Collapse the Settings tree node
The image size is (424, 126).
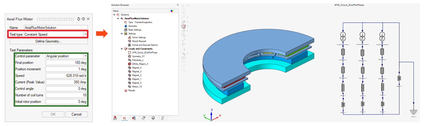(122, 34)
